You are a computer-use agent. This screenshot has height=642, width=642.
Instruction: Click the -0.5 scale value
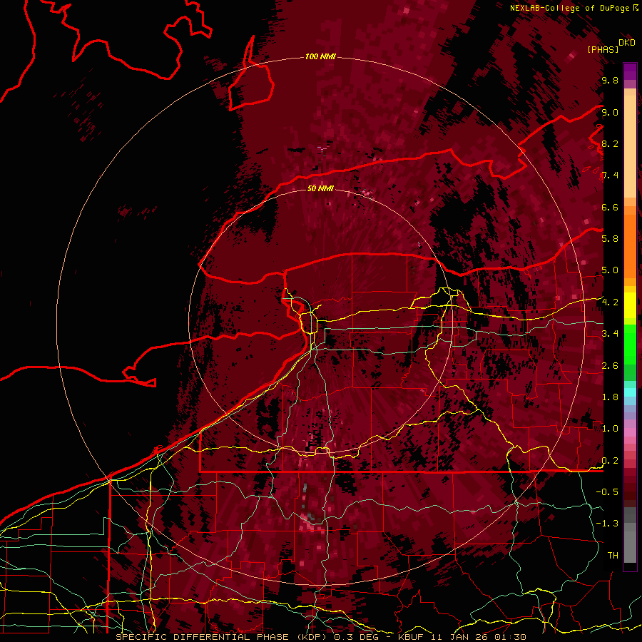click(x=607, y=492)
